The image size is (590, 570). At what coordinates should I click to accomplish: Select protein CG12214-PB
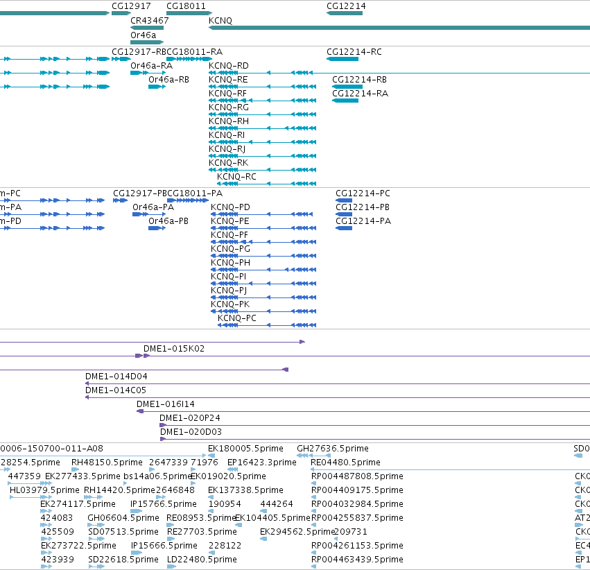344,214
